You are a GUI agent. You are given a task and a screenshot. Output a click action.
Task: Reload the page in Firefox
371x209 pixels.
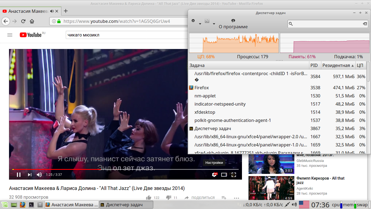(x=23, y=21)
